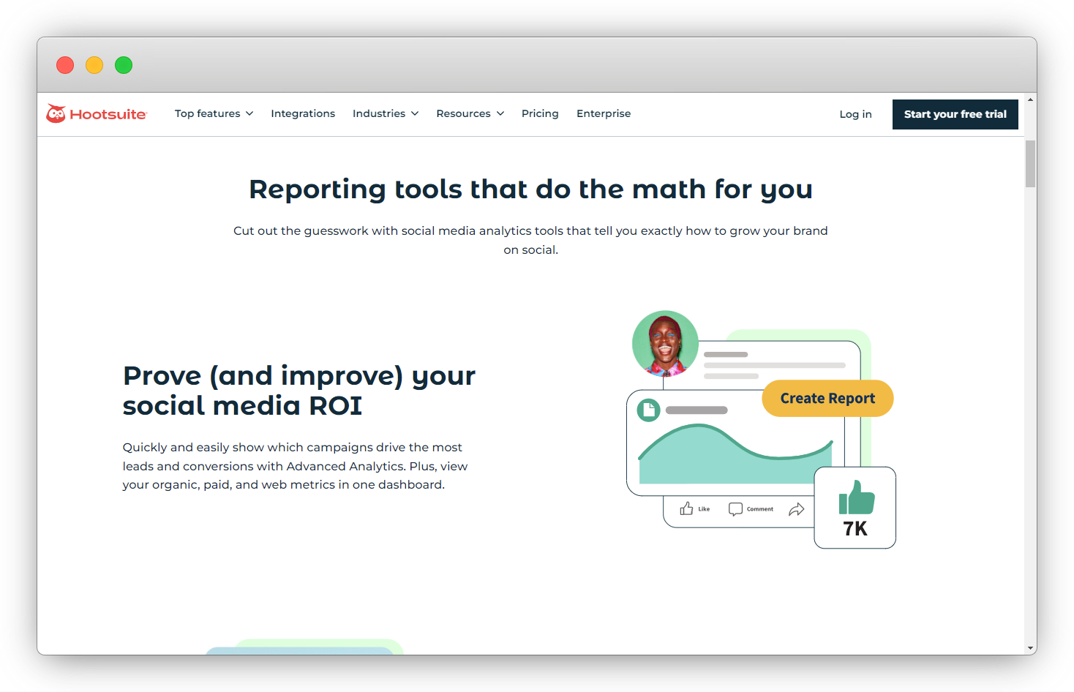
Task: Click the 7K thumbs-up badge
Action: coord(855,508)
